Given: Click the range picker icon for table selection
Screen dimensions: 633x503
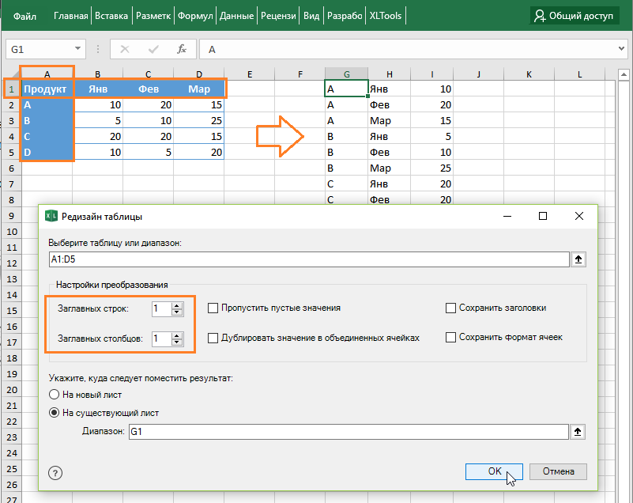Looking at the screenshot, I should click(x=578, y=259).
